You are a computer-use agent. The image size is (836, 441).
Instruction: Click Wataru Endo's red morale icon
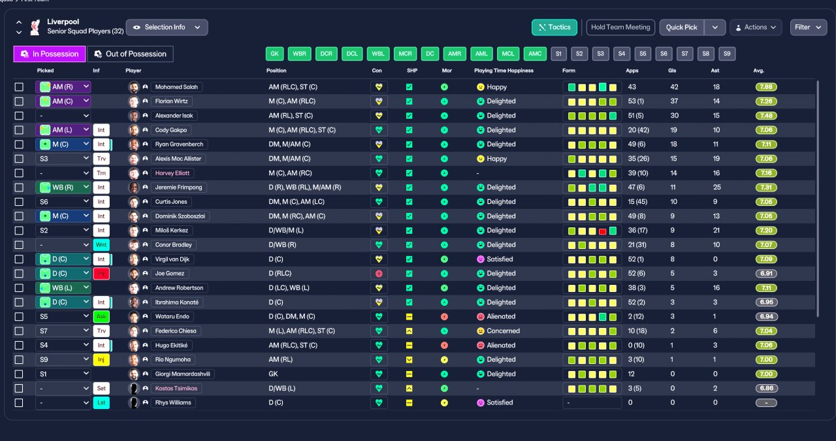click(x=444, y=317)
